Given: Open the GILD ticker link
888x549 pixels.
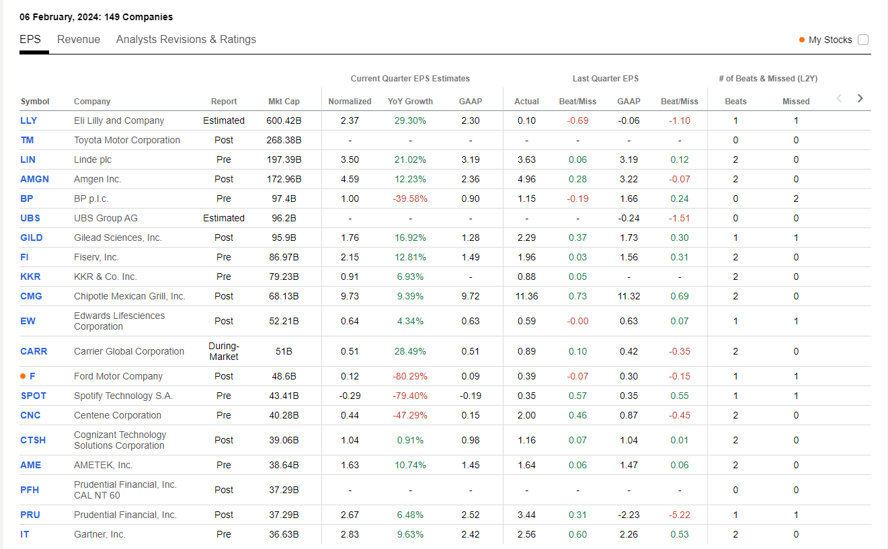Looking at the screenshot, I should [x=32, y=237].
